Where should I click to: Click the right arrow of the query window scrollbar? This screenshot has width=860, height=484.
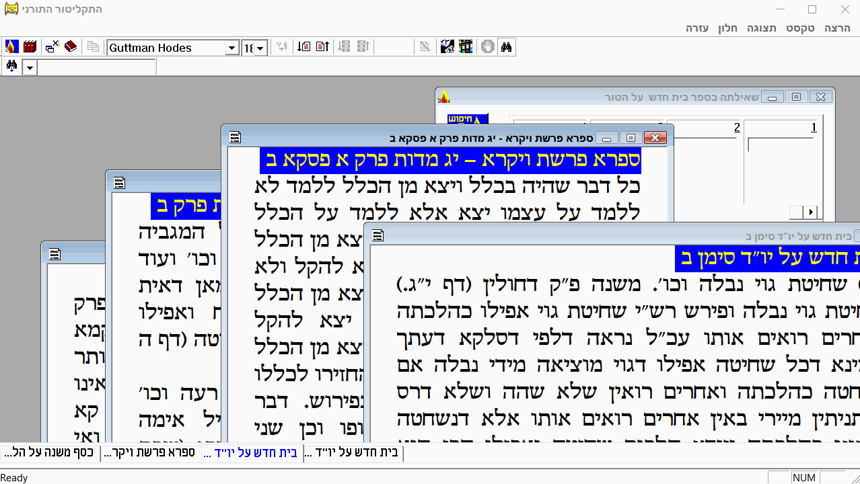[812, 211]
